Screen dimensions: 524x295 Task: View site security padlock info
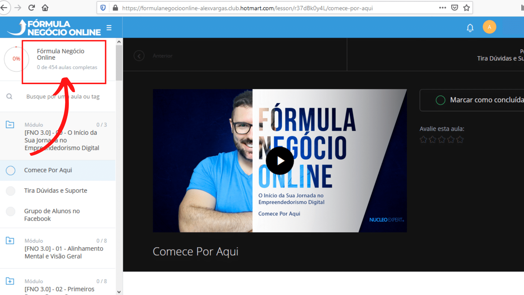coord(115,8)
